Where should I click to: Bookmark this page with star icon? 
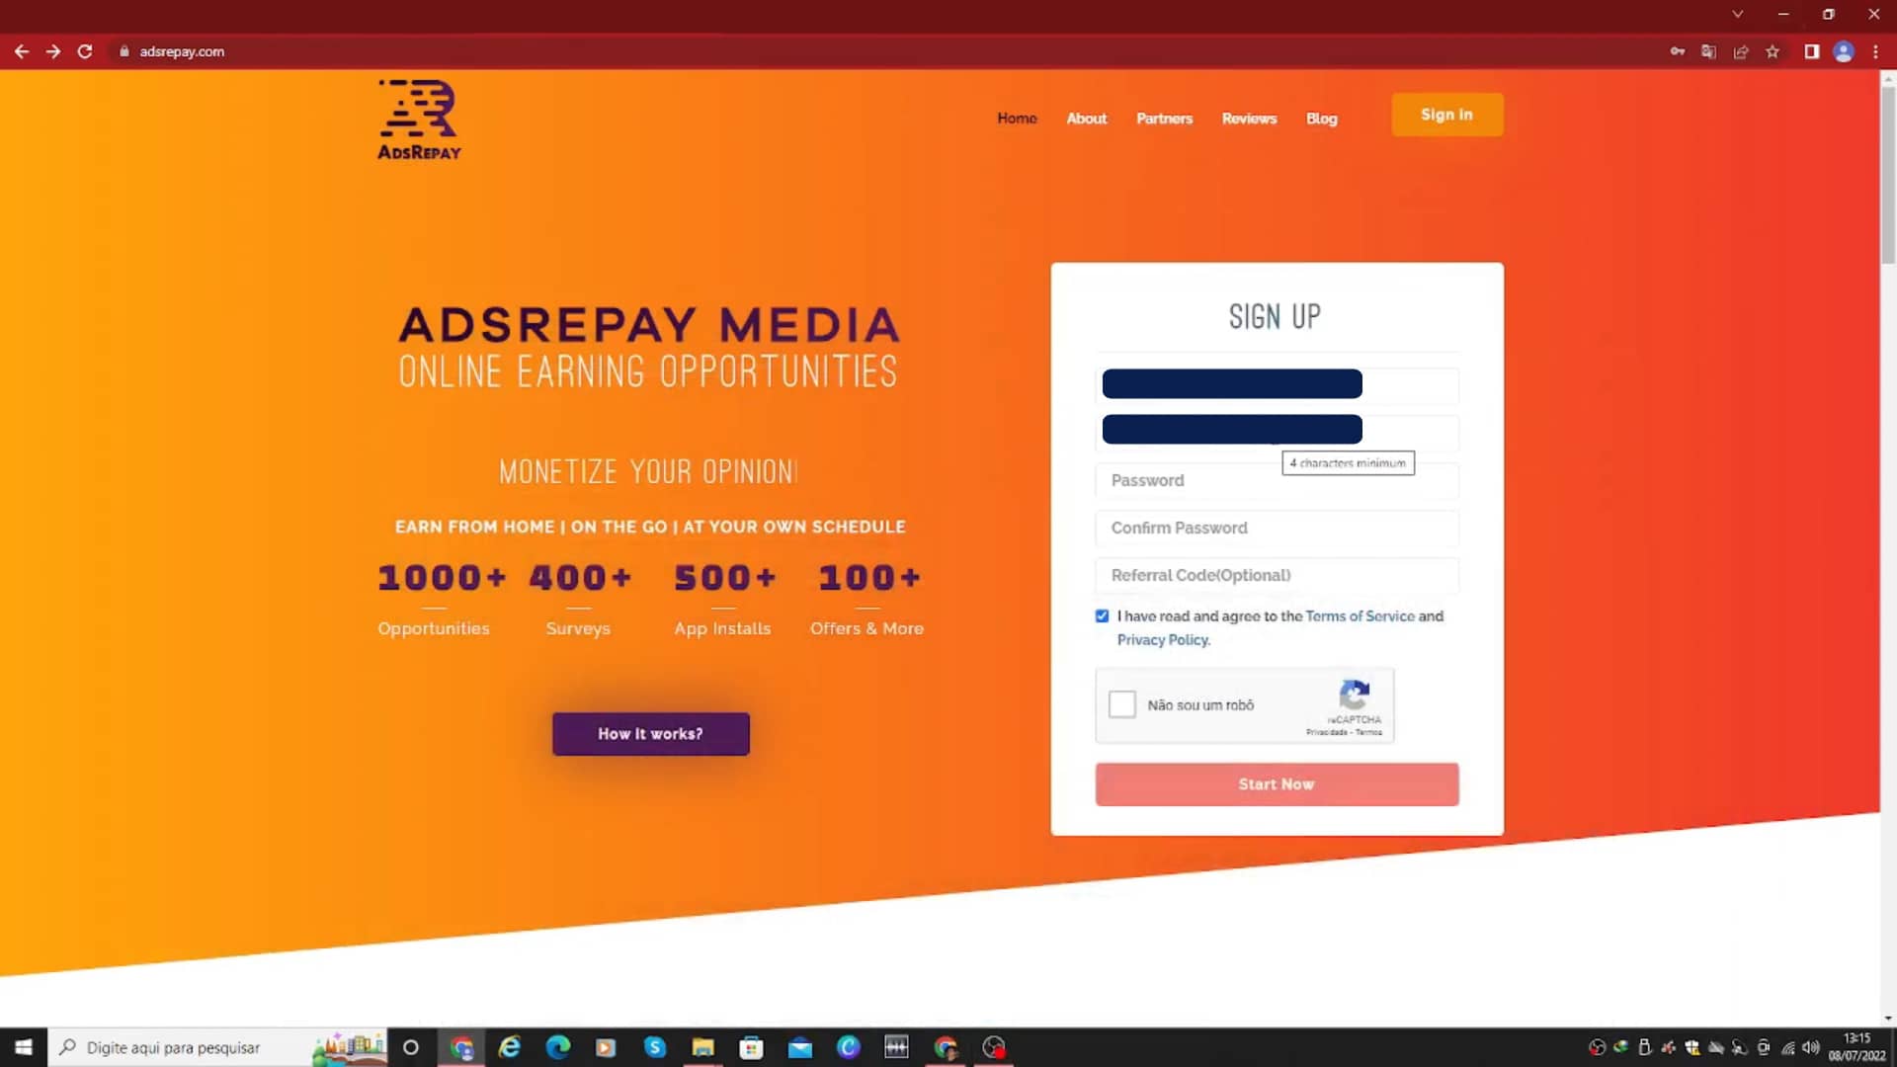(1773, 51)
